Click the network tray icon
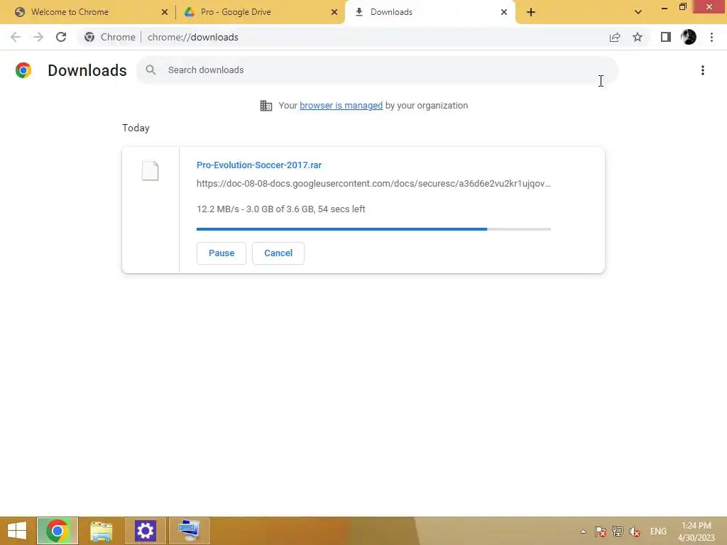 coord(618,532)
